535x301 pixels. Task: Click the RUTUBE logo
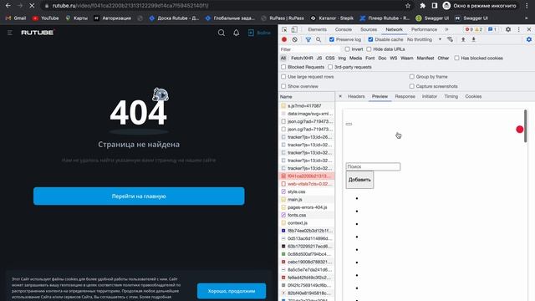tap(38, 33)
